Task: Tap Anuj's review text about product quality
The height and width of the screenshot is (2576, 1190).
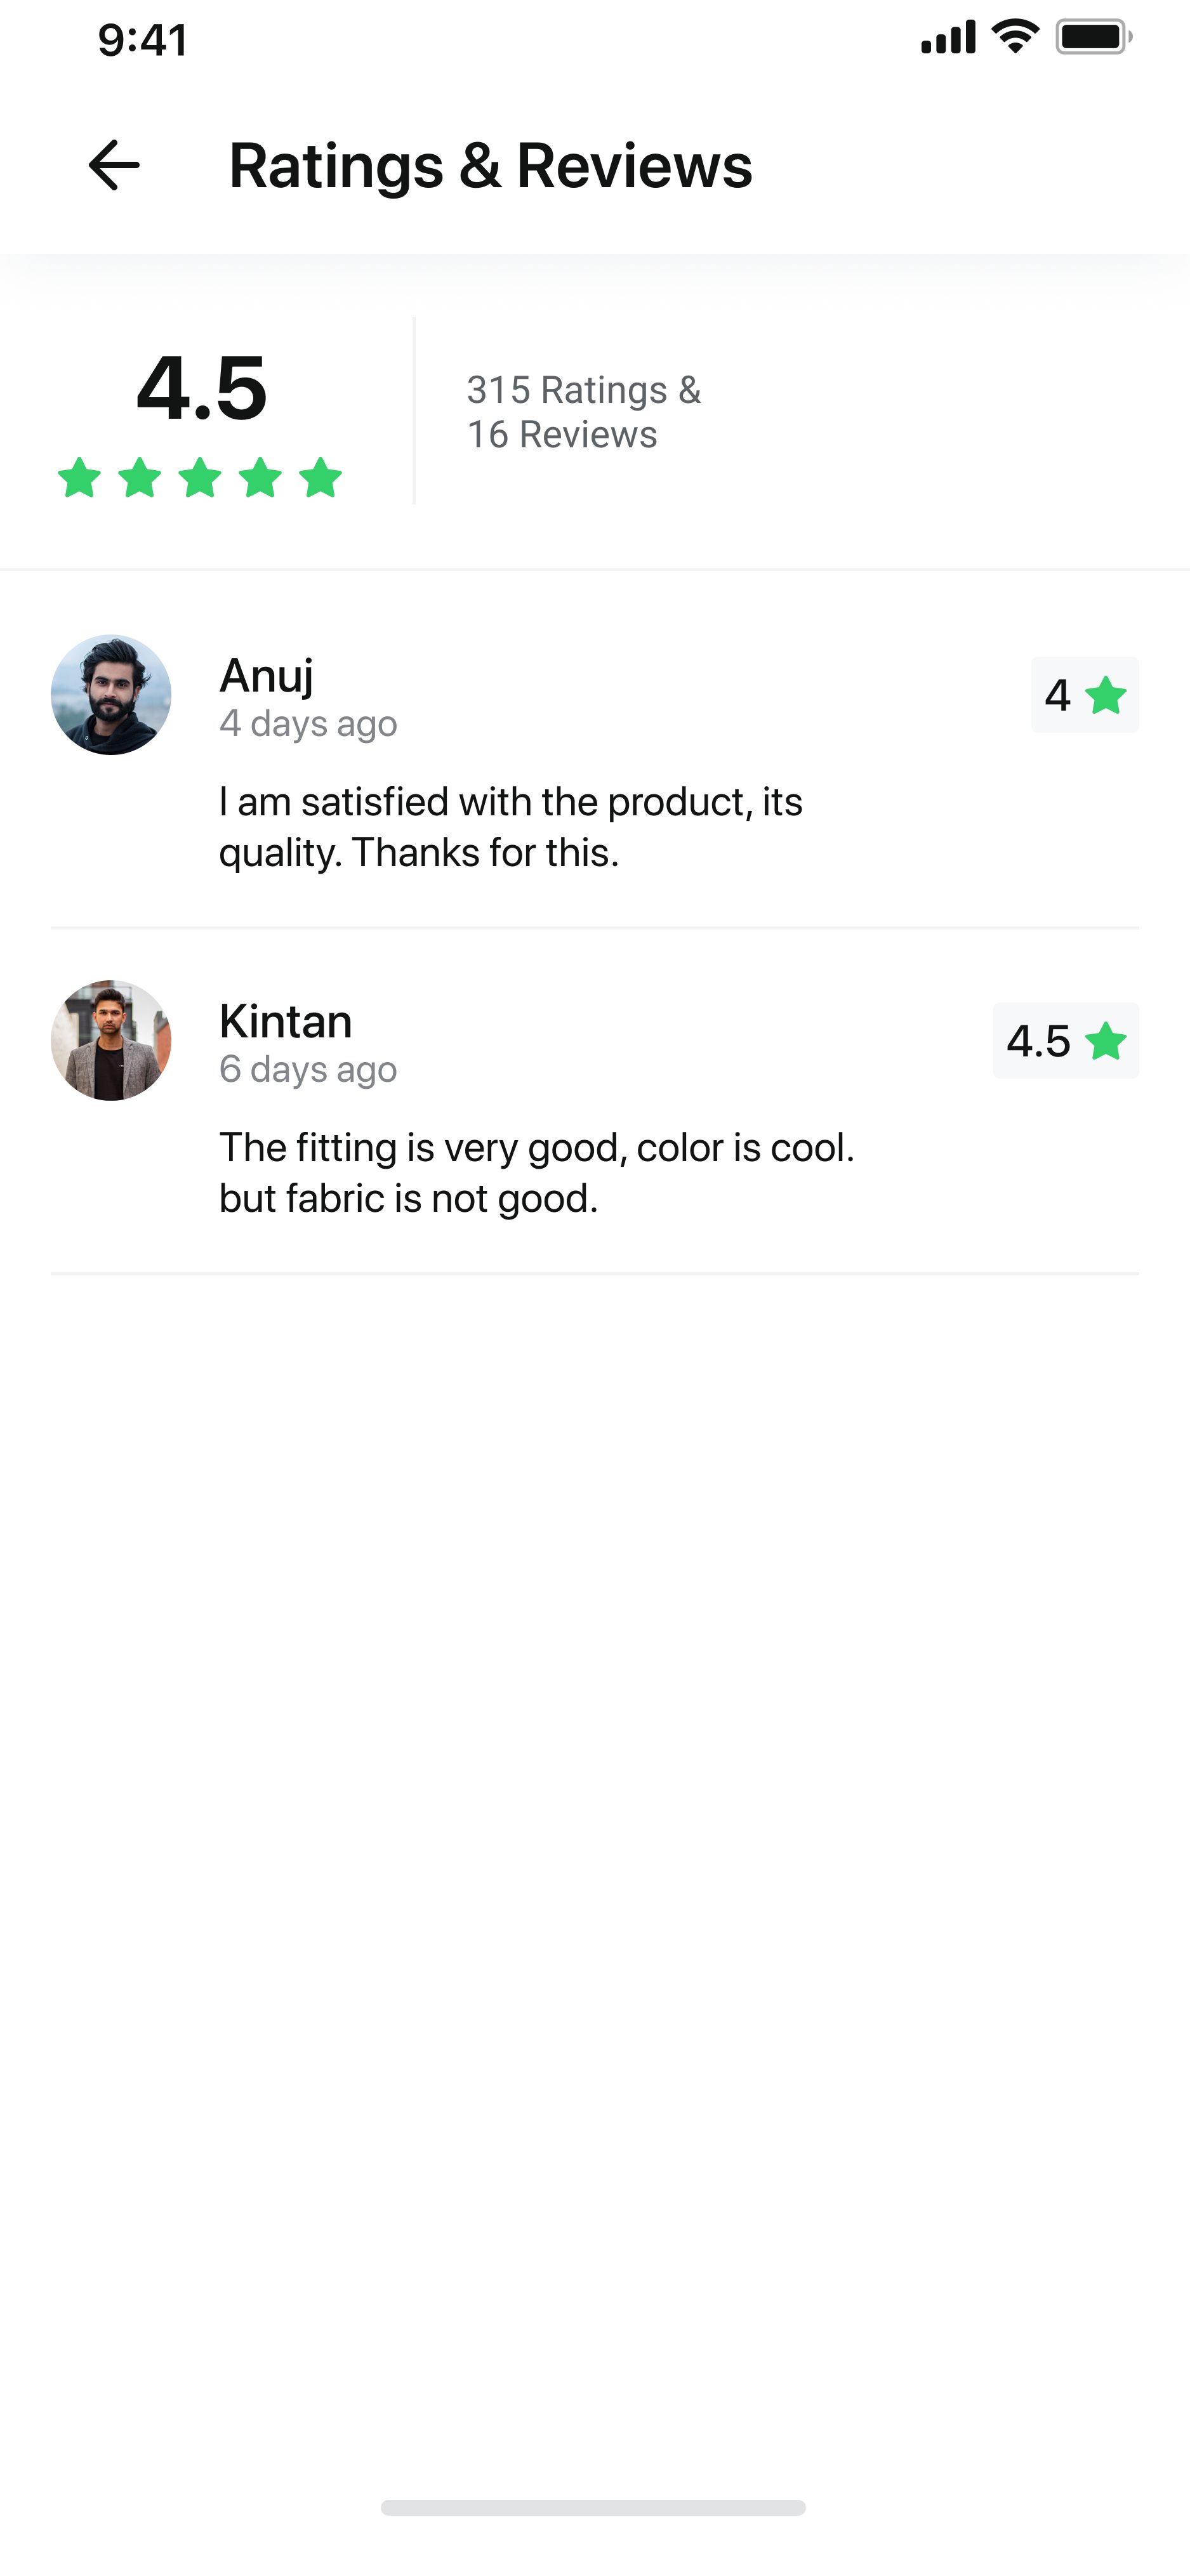Action: (x=510, y=827)
